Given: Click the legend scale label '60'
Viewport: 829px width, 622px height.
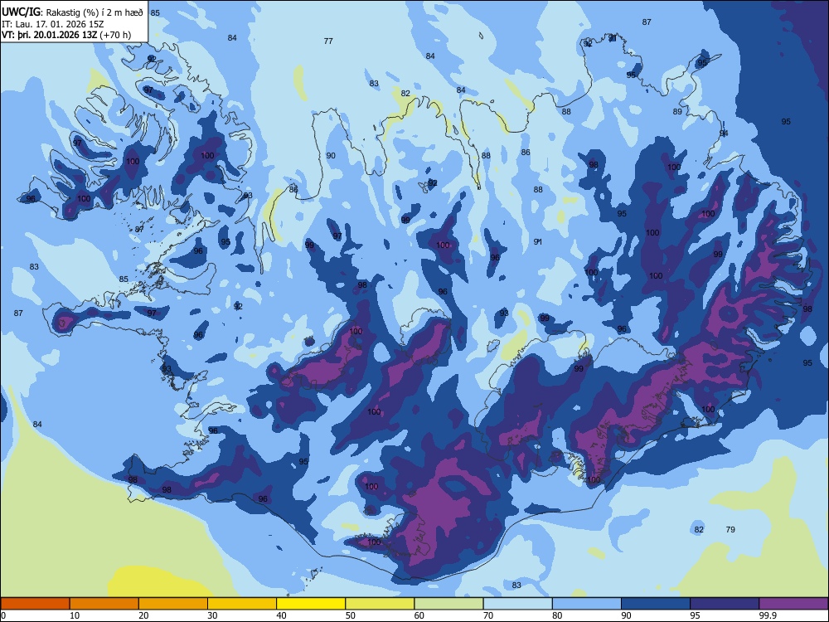Looking at the screenshot, I should 419,615.
